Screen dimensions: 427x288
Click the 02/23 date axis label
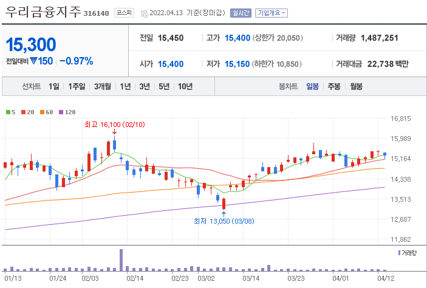pos(180,278)
